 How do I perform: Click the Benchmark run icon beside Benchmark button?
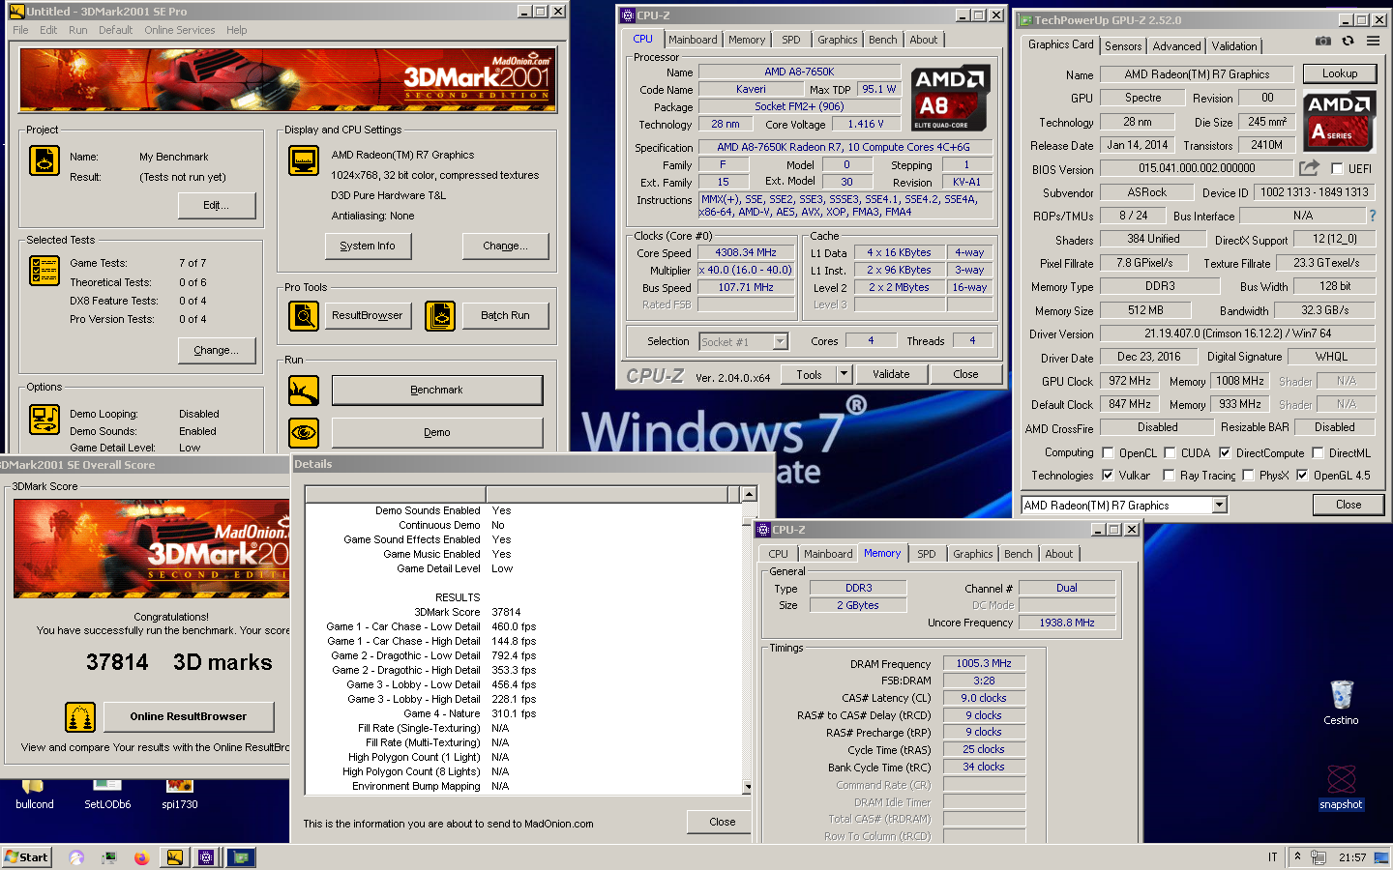pyautogui.click(x=304, y=391)
